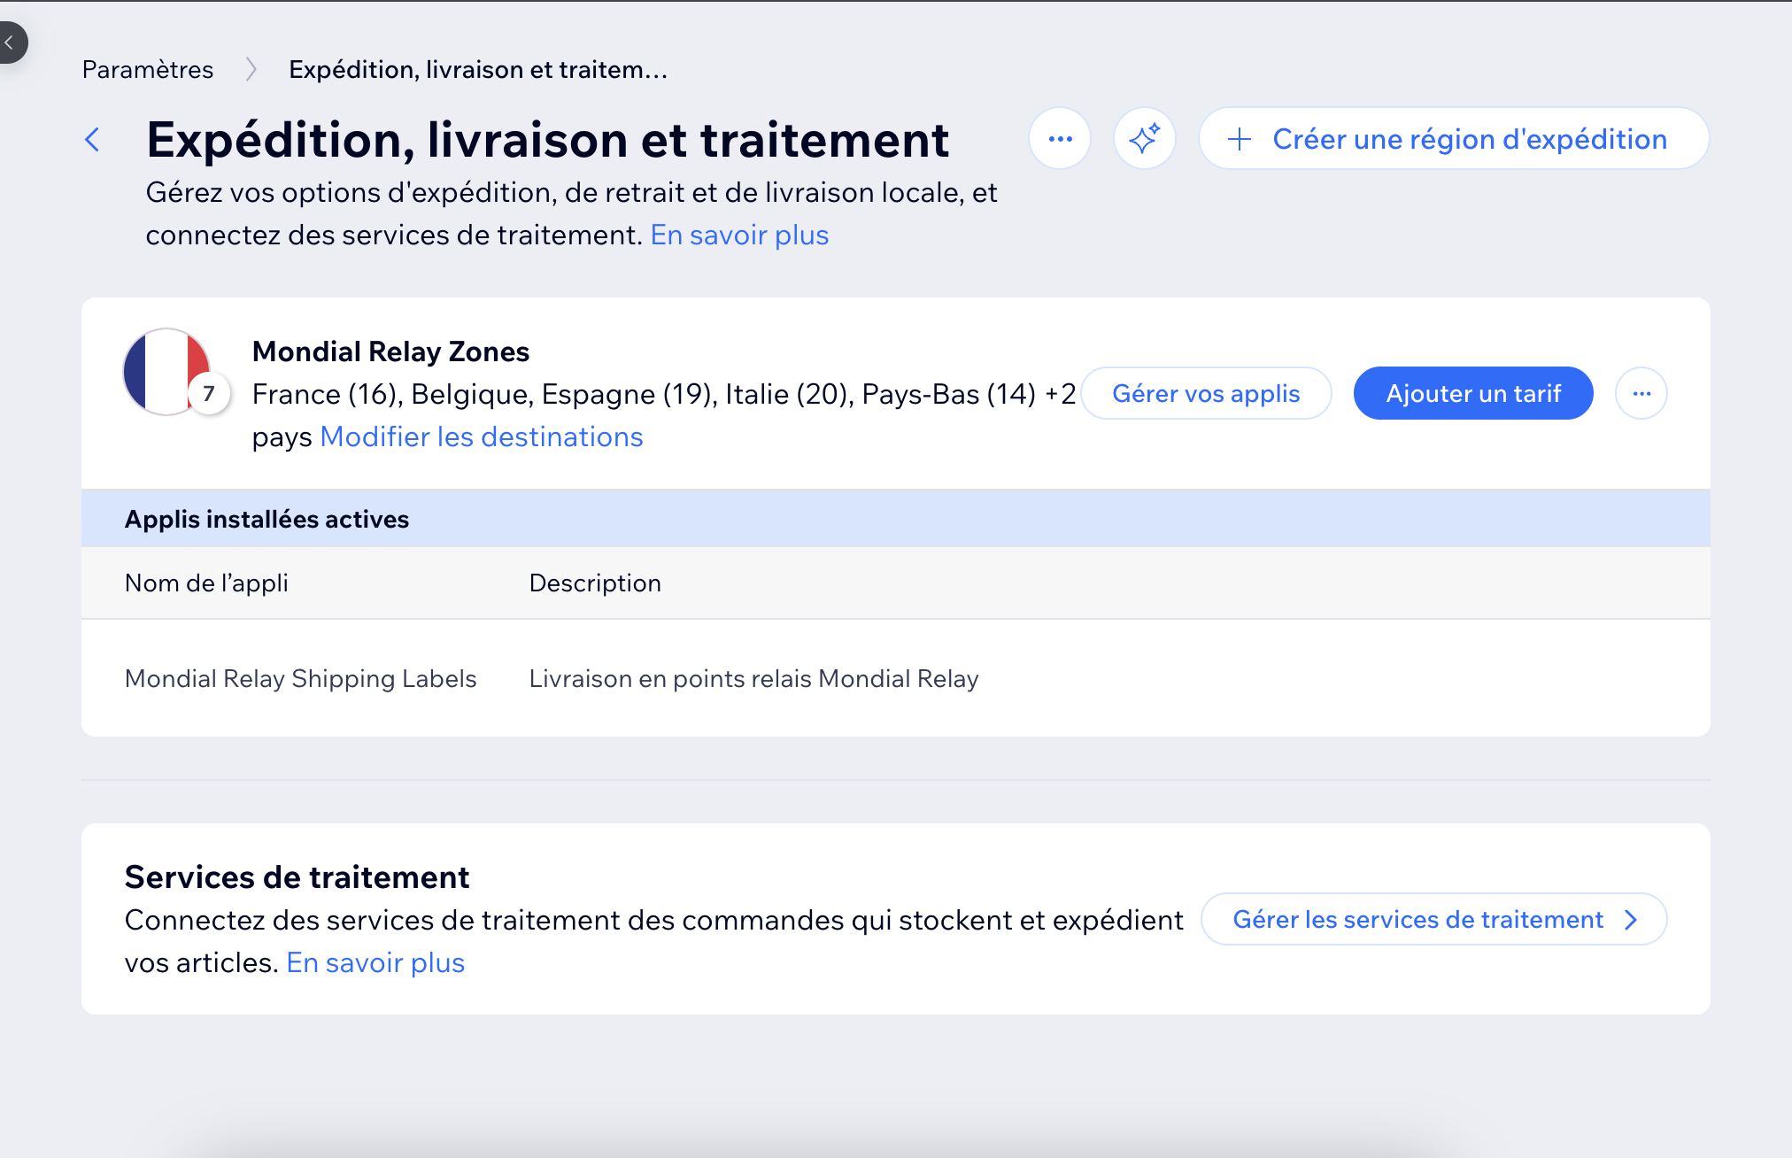Click the plus icon in Créer une région
This screenshot has width=1792, height=1158.
(x=1240, y=139)
